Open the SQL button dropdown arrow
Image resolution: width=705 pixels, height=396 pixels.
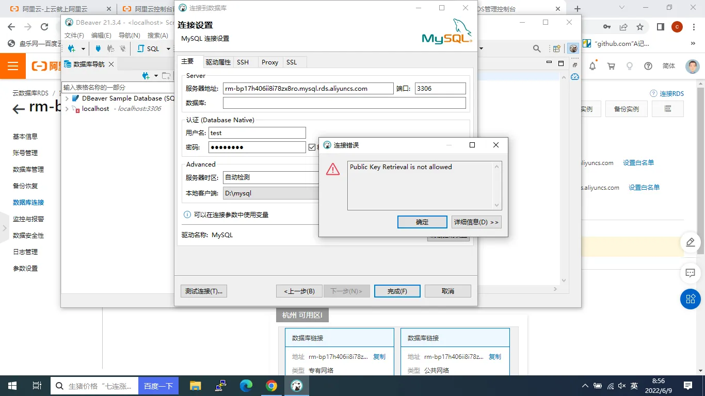pyautogui.click(x=168, y=49)
